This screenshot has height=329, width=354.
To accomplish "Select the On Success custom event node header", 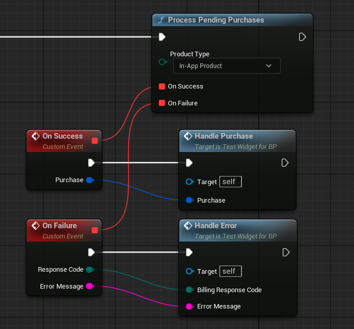I will click(62, 136).
